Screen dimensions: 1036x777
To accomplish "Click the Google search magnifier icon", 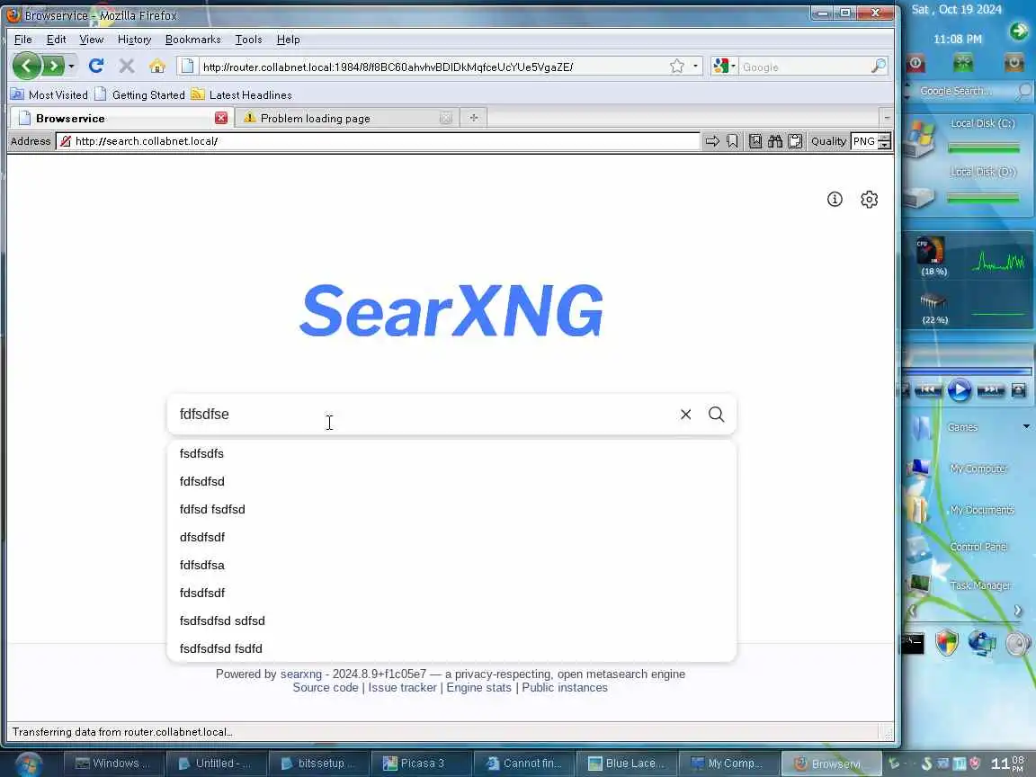I will [878, 66].
